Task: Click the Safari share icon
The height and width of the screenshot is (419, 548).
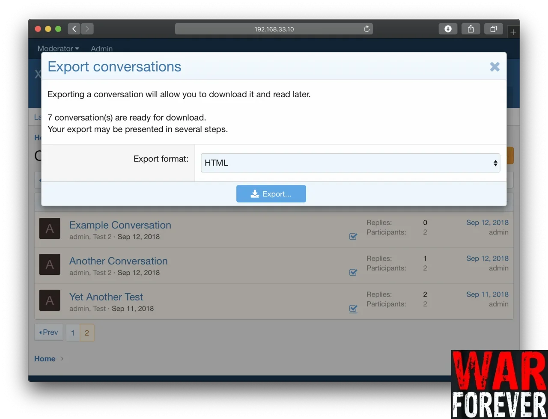Action: tap(471, 29)
